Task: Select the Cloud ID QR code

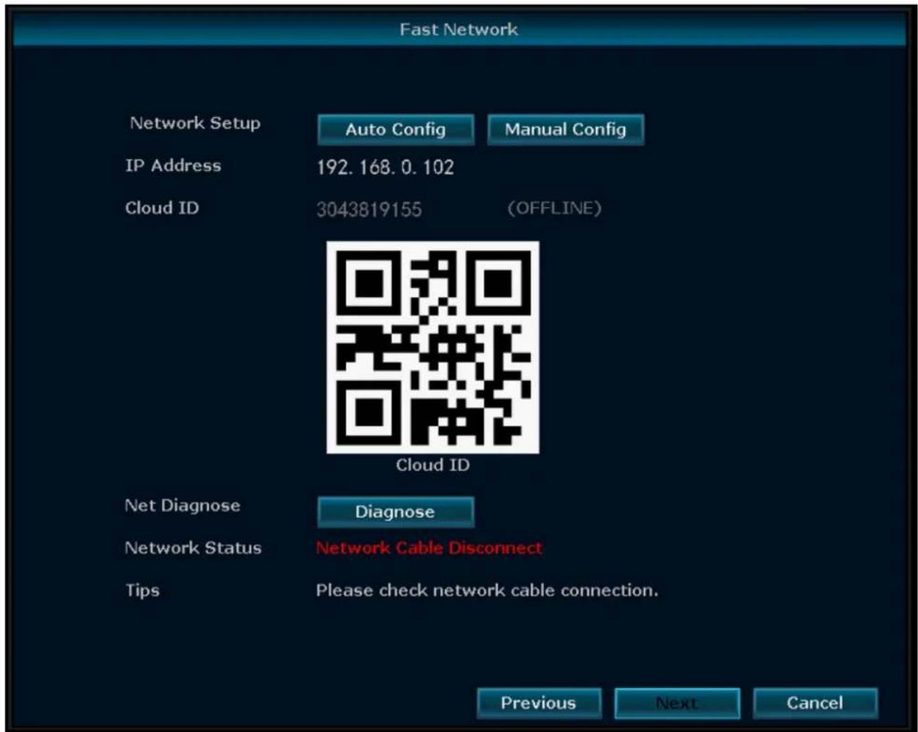Action: [433, 347]
